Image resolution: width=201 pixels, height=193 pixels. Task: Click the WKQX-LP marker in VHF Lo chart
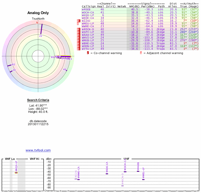click(x=16, y=173)
